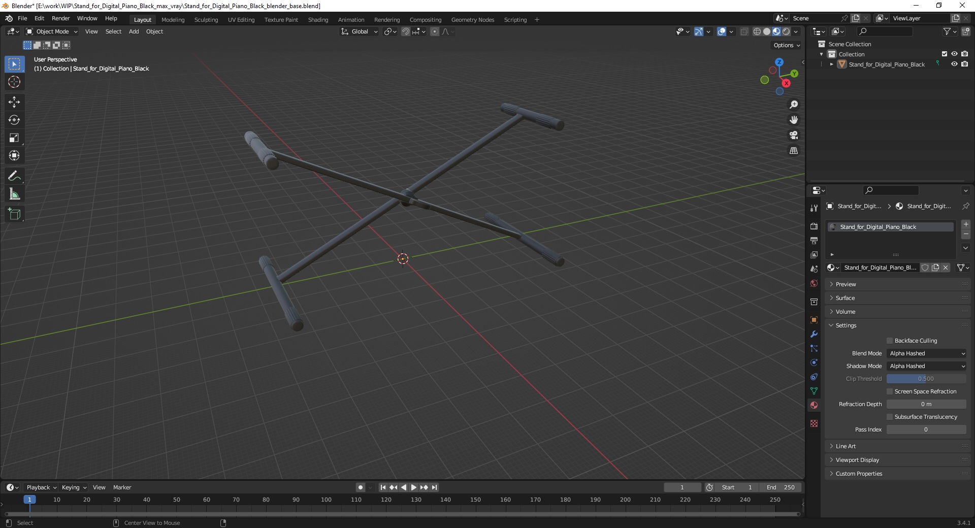Image resolution: width=975 pixels, height=528 pixels.
Task: Play the animation forward
Action: [x=414, y=487]
